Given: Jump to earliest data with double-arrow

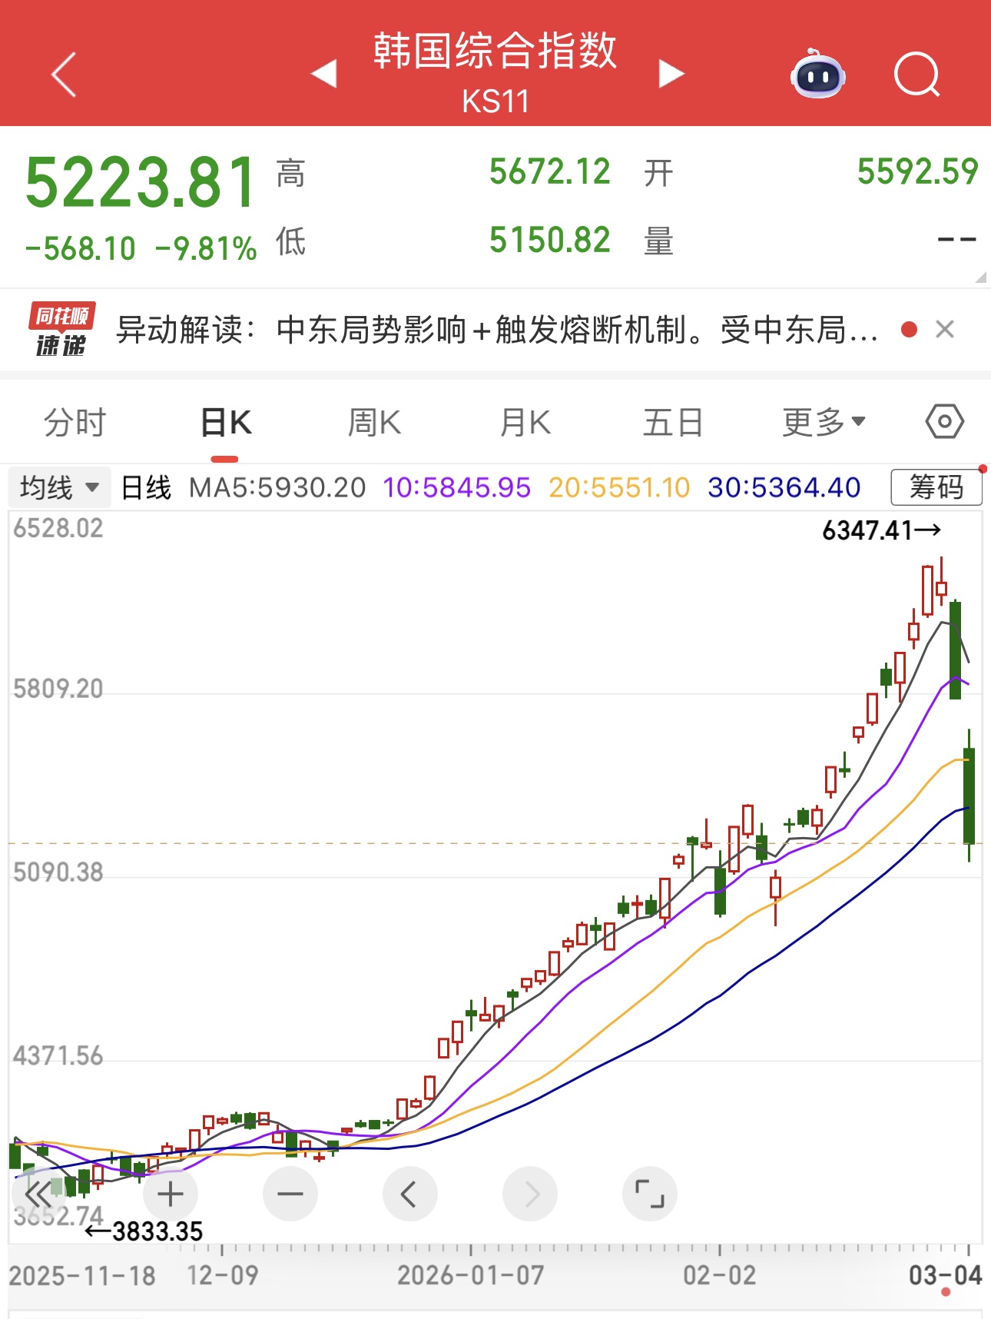Looking at the screenshot, I should tap(38, 1194).
